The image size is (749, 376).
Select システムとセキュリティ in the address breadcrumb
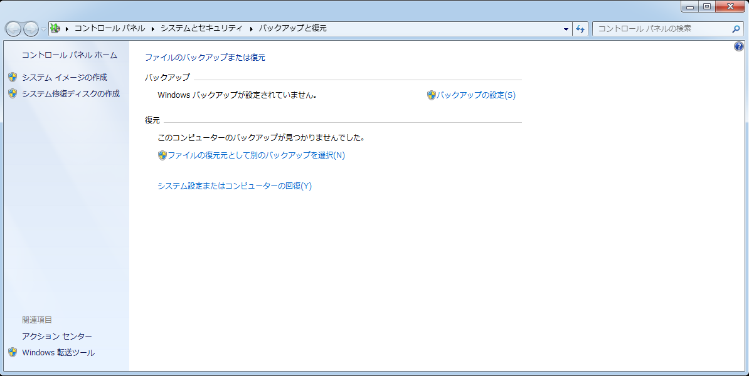(x=201, y=28)
